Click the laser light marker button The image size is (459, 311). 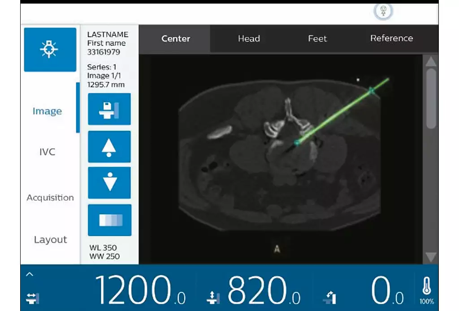coord(50,49)
